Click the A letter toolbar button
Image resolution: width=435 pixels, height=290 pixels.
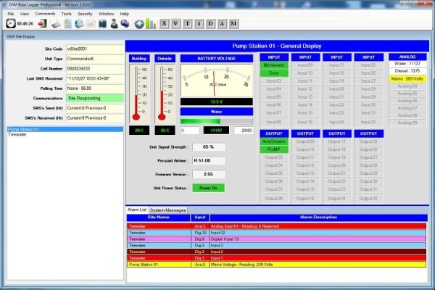point(222,24)
